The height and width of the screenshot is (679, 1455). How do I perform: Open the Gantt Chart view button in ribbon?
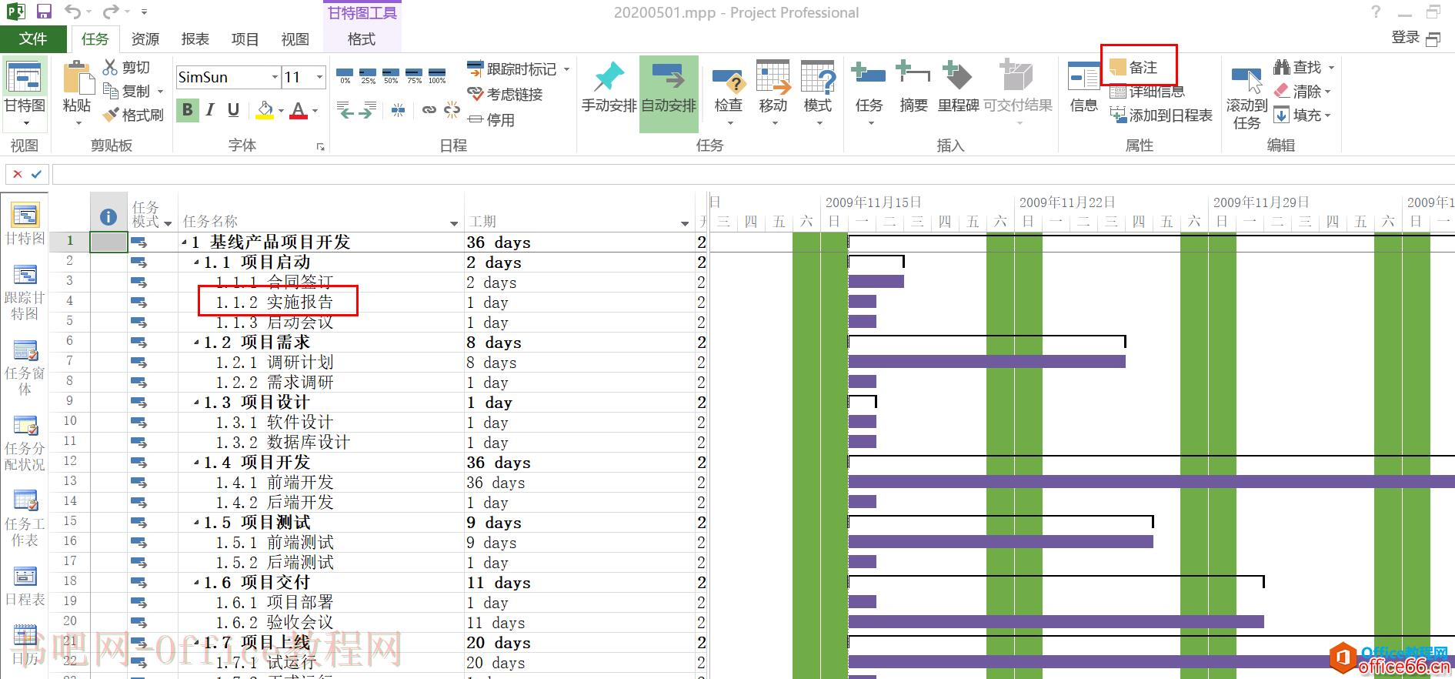25,92
